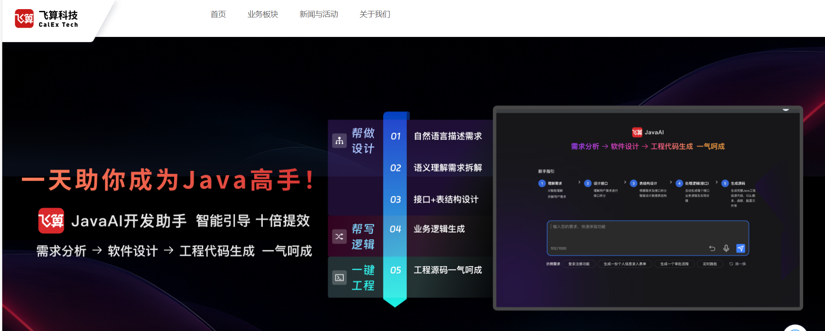The height and width of the screenshot is (331, 825).
Task: Click the headline 一天助你成为Java高手!
Action: (168, 180)
